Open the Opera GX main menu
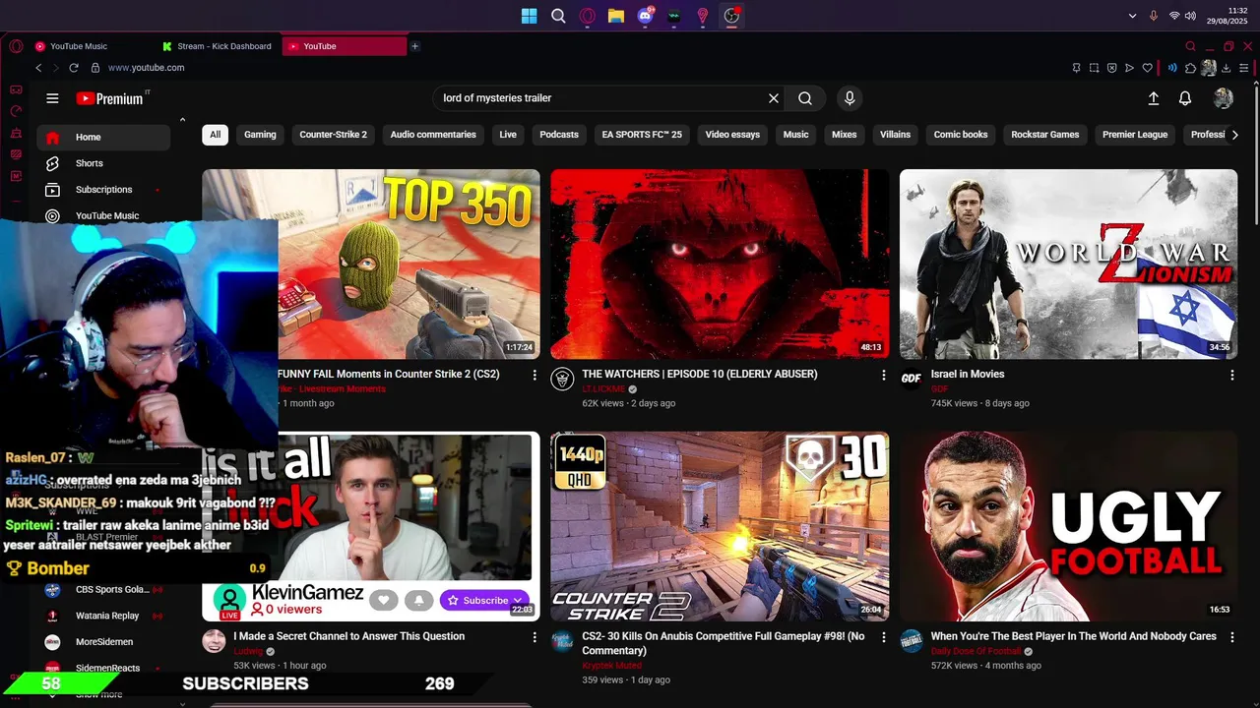Screen dimensions: 1260x708 coord(16,46)
